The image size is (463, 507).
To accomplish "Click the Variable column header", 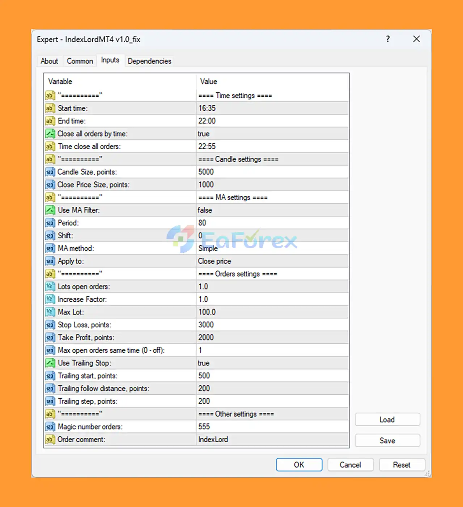I will click(120, 81).
